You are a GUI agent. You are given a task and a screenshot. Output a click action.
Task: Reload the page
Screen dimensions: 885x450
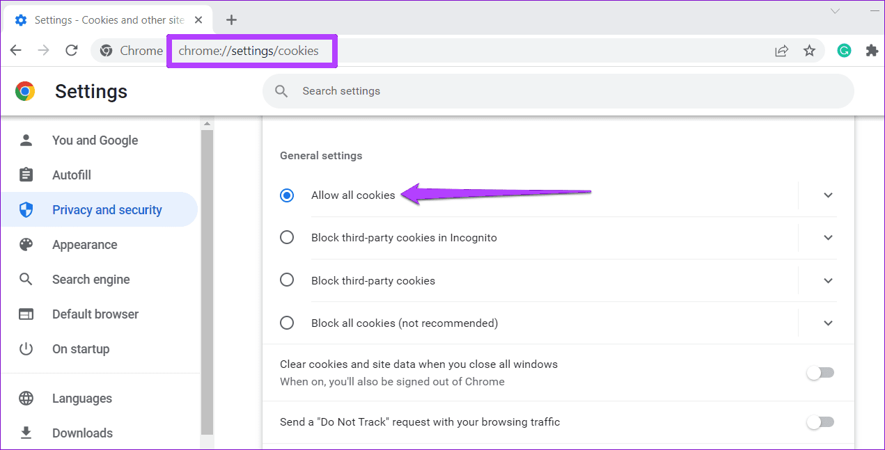point(72,50)
